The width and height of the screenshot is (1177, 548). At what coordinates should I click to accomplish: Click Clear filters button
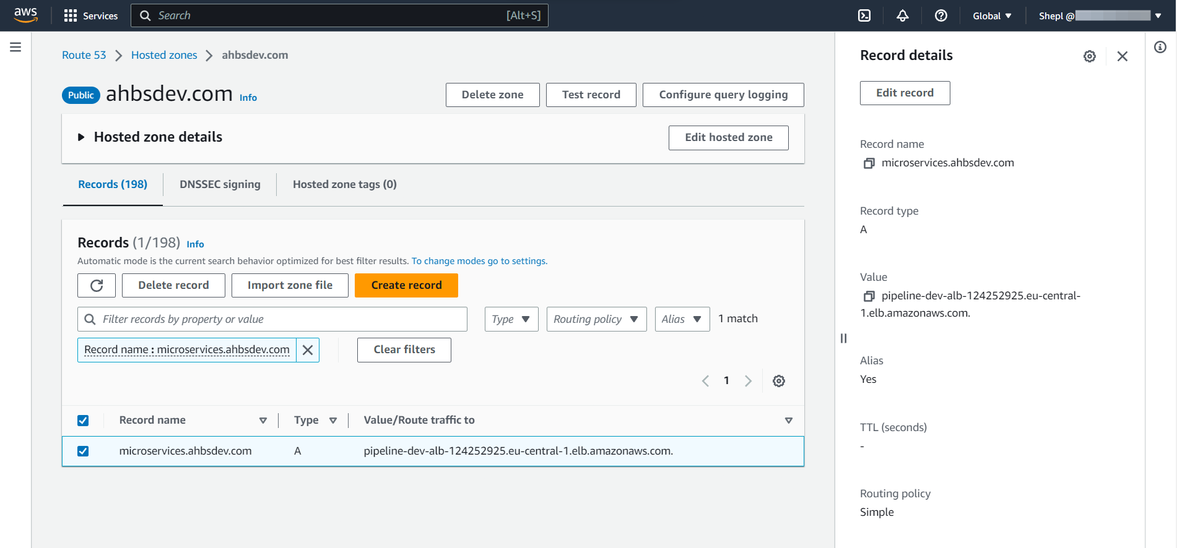404,350
